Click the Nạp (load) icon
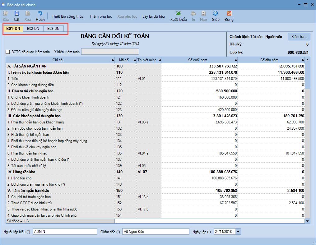This screenshot has width=316, height=245. [203, 13]
